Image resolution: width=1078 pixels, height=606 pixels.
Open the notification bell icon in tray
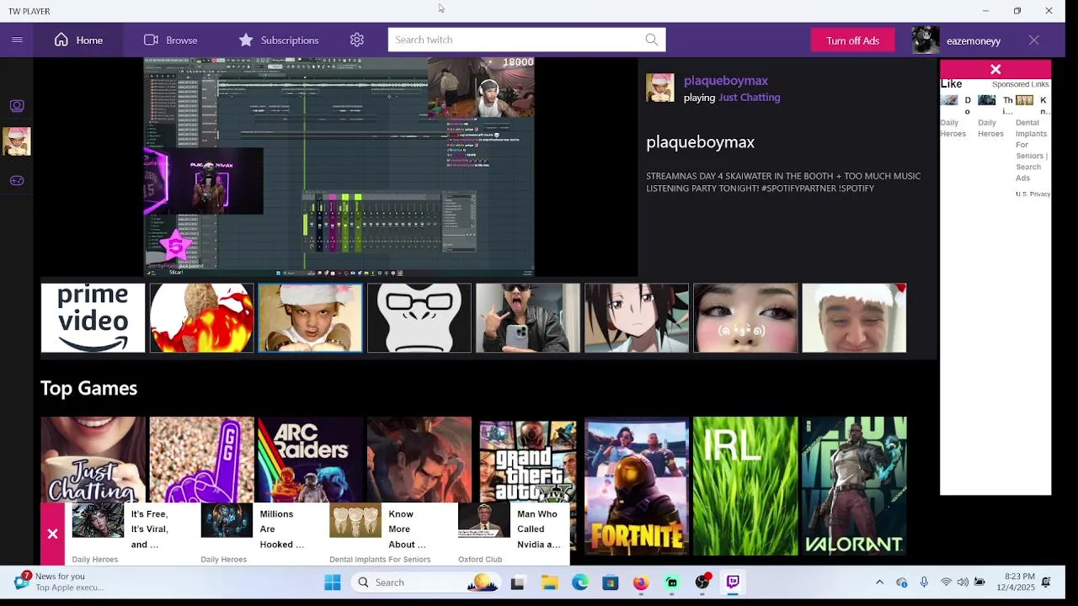click(1046, 582)
